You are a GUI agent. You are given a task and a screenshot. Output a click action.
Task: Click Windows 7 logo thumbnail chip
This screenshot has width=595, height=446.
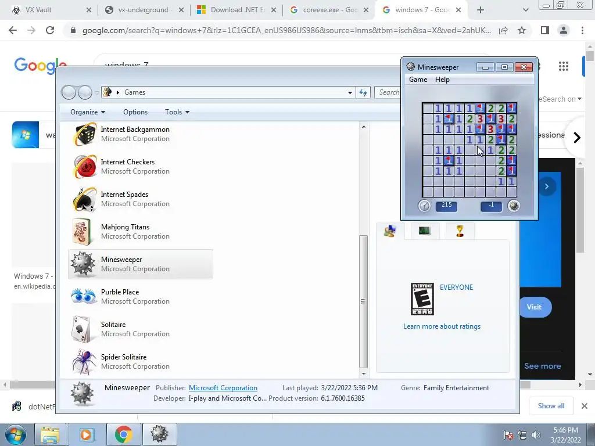26,135
